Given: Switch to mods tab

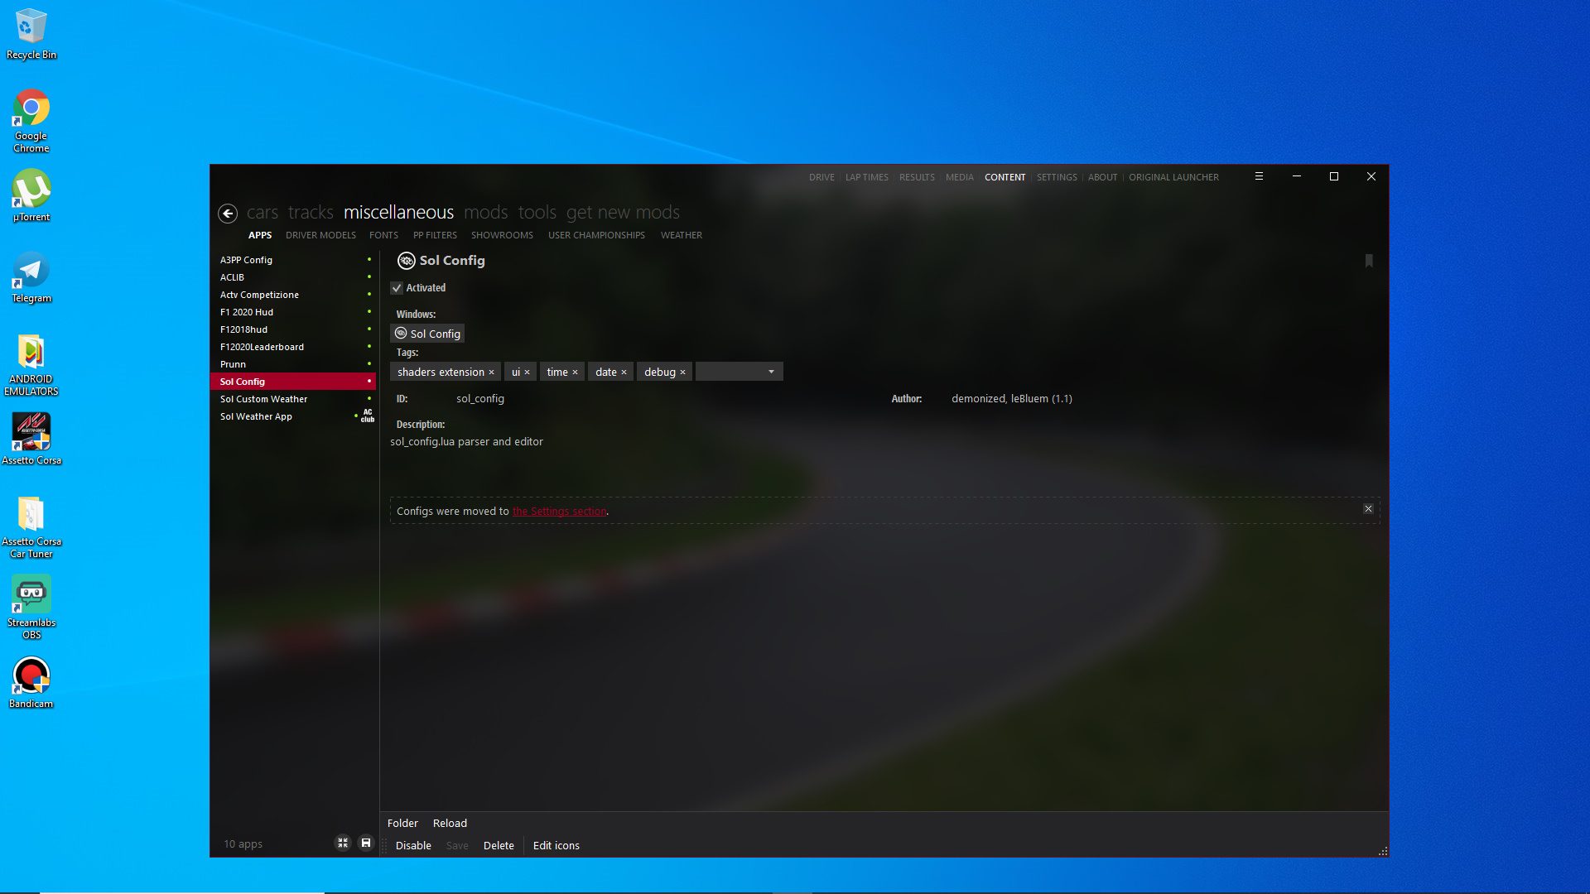Looking at the screenshot, I should coord(486,213).
